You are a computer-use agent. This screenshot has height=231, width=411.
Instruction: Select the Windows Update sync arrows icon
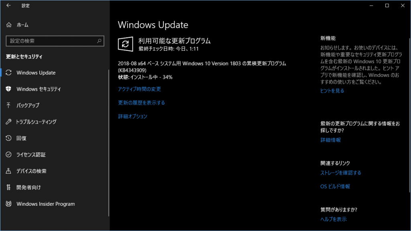[x=9, y=73]
